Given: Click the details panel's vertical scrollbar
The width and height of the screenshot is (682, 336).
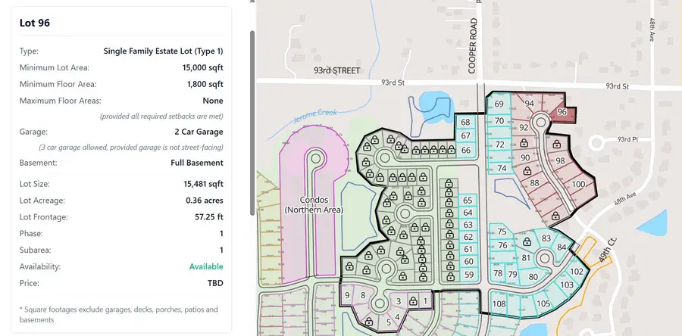Looking at the screenshot, I should tap(253, 121).
